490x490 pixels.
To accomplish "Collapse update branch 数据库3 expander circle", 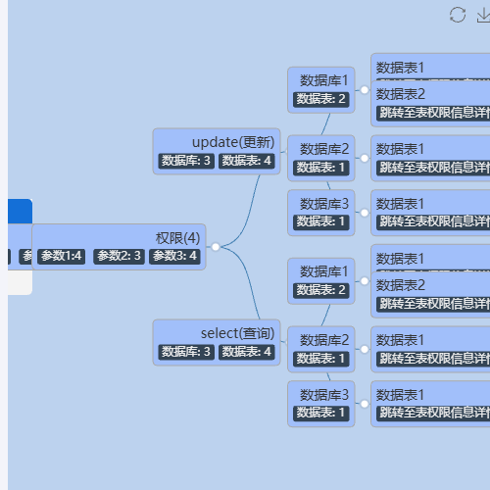I will [365, 213].
